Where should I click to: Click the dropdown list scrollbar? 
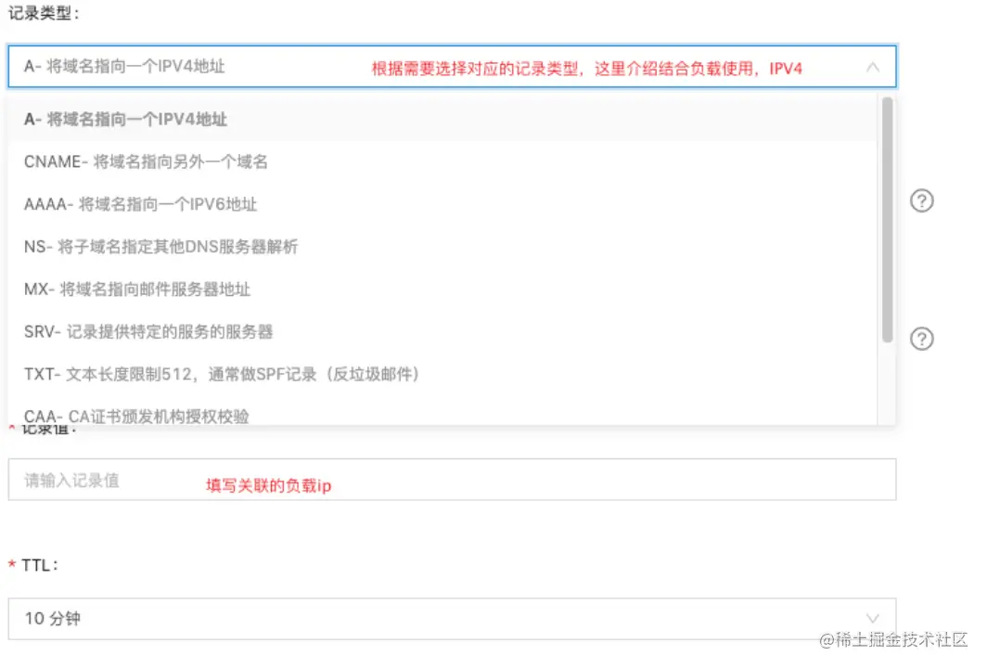pyautogui.click(x=888, y=220)
